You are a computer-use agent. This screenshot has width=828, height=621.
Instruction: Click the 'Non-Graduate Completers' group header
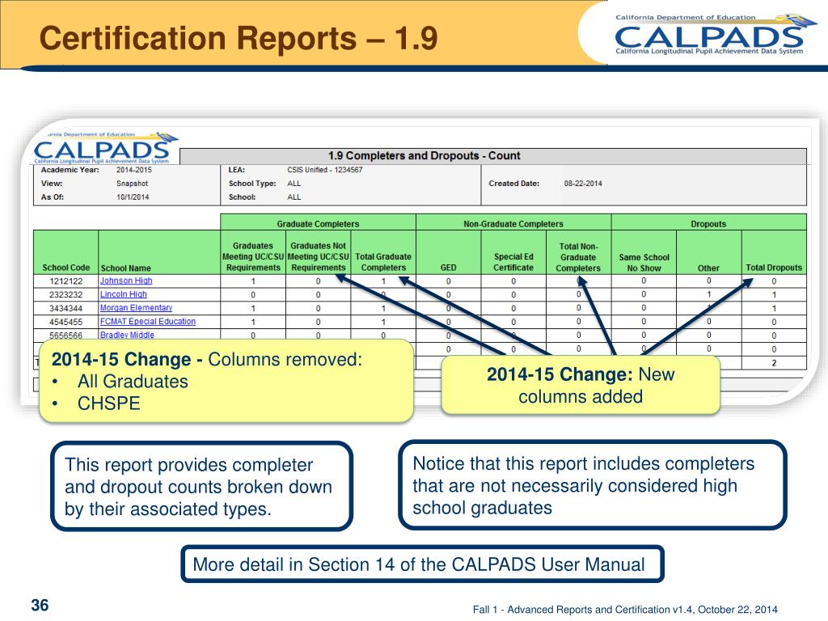[x=513, y=224]
